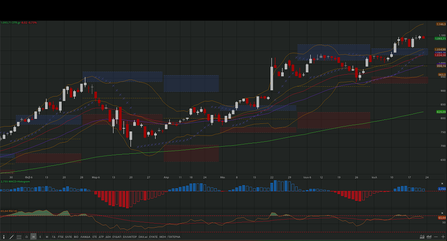Click the Μαρ 6 date label

[x=96, y=178]
